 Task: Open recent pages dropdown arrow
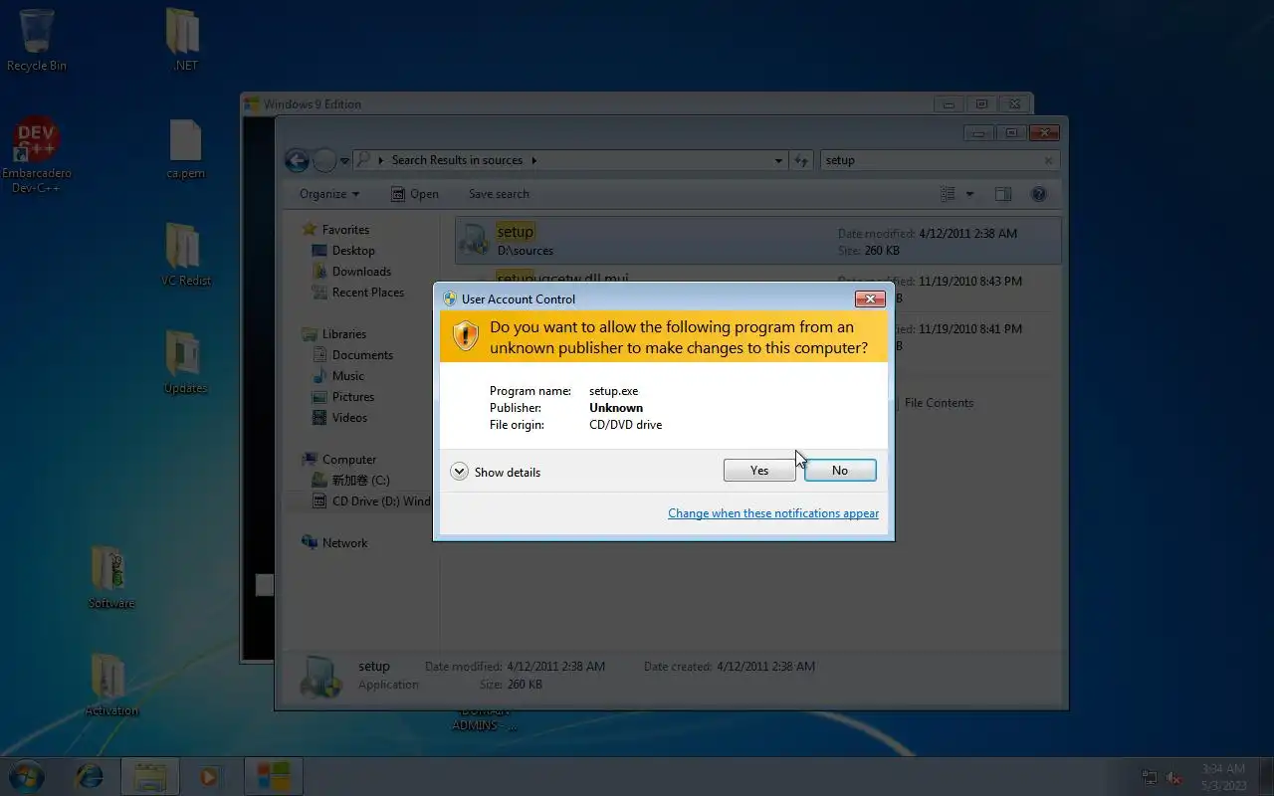[x=344, y=160]
